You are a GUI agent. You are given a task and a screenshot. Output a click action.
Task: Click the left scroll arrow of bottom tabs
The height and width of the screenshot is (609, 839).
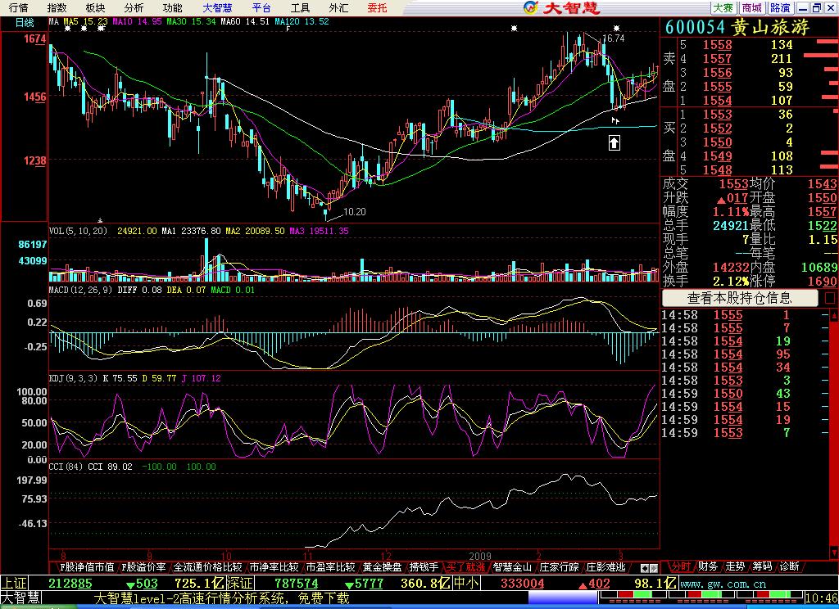point(646,568)
